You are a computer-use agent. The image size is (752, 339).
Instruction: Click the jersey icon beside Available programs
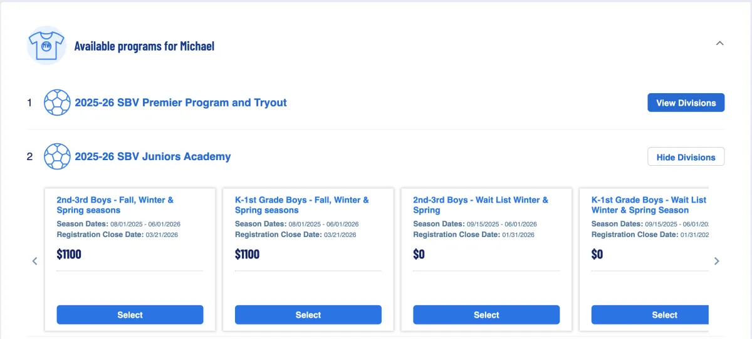[x=46, y=46]
